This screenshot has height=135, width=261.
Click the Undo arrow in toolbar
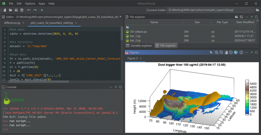click(x=29, y=10)
